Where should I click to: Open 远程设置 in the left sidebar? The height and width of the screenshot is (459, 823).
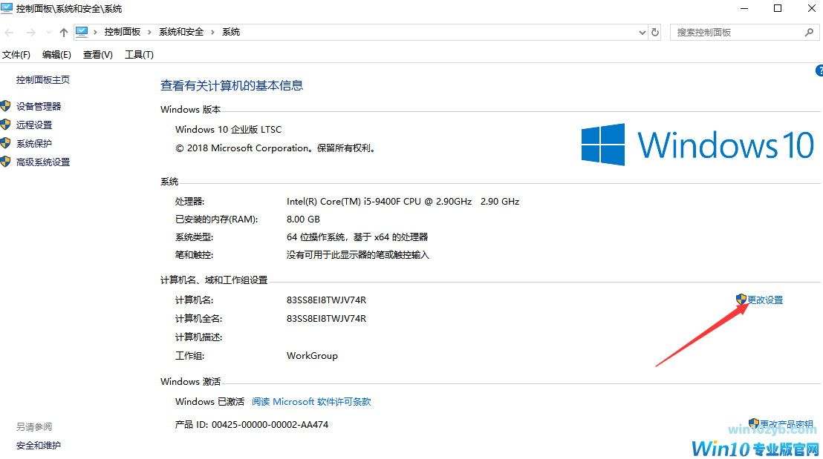coord(34,125)
